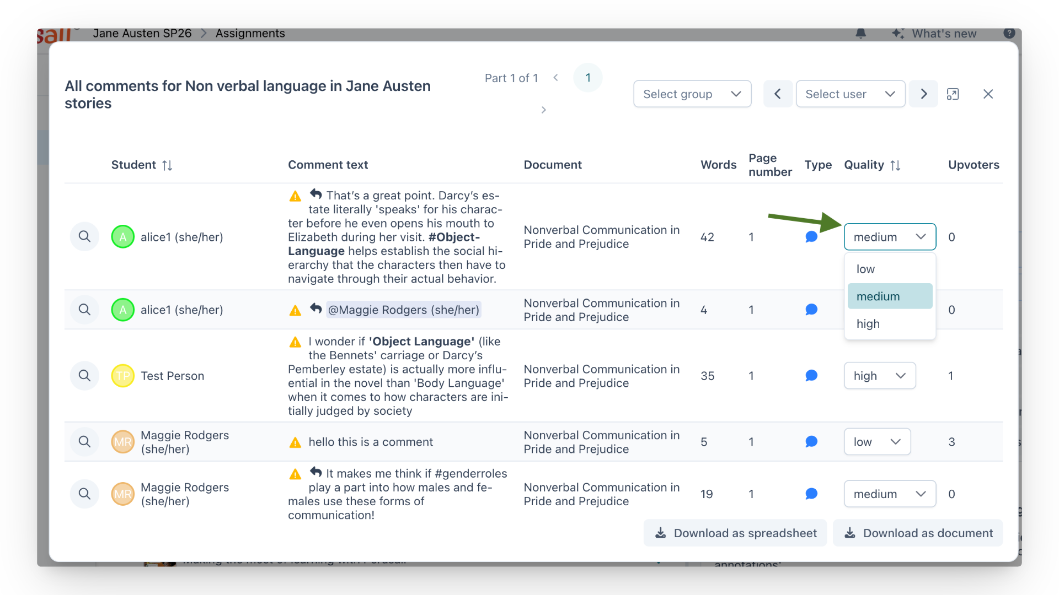Click alice1 avatar in first row

click(123, 237)
